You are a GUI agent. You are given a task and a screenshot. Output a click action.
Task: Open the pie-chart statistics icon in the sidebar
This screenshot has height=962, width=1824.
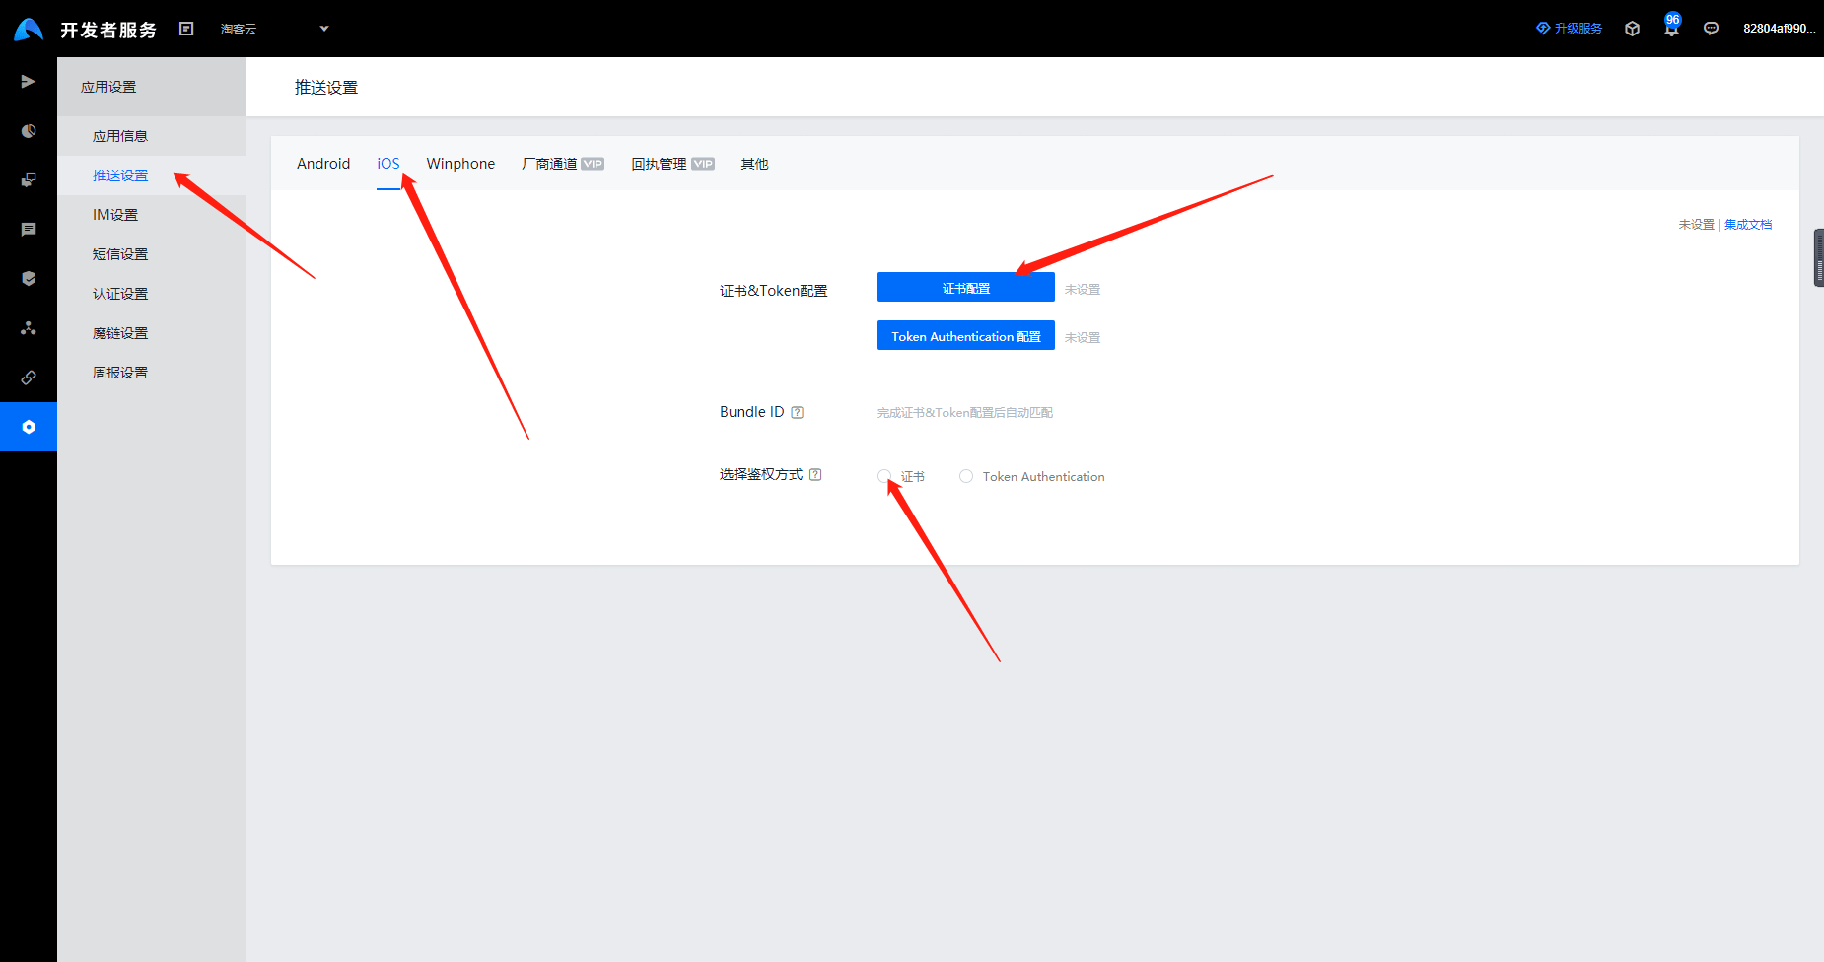coord(29,131)
